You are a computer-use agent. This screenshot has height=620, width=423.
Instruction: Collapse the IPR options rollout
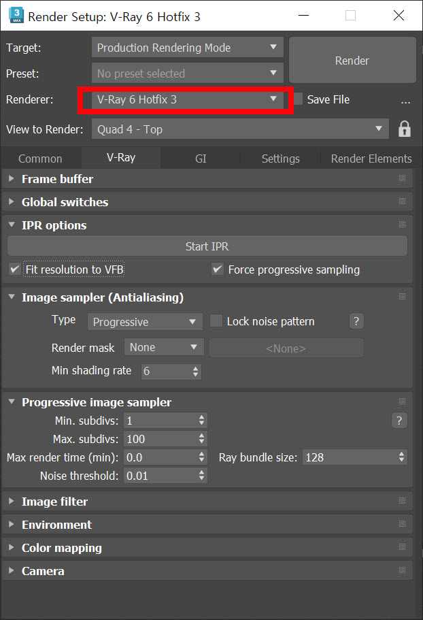[12, 225]
